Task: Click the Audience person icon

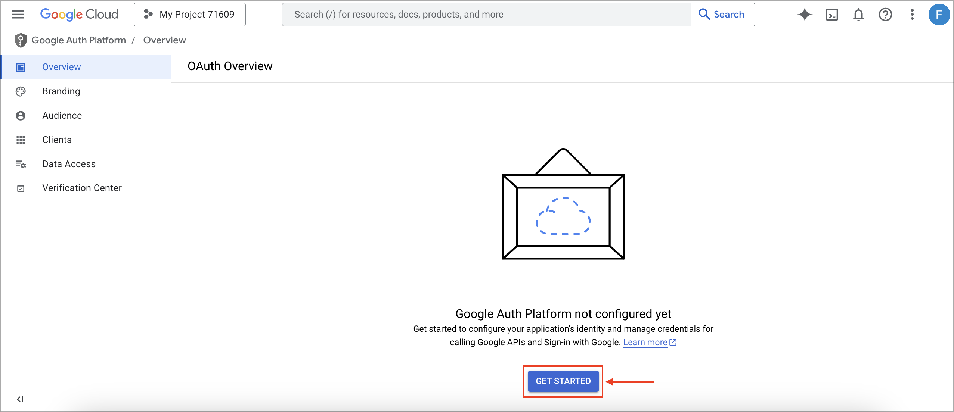Action: pos(21,116)
